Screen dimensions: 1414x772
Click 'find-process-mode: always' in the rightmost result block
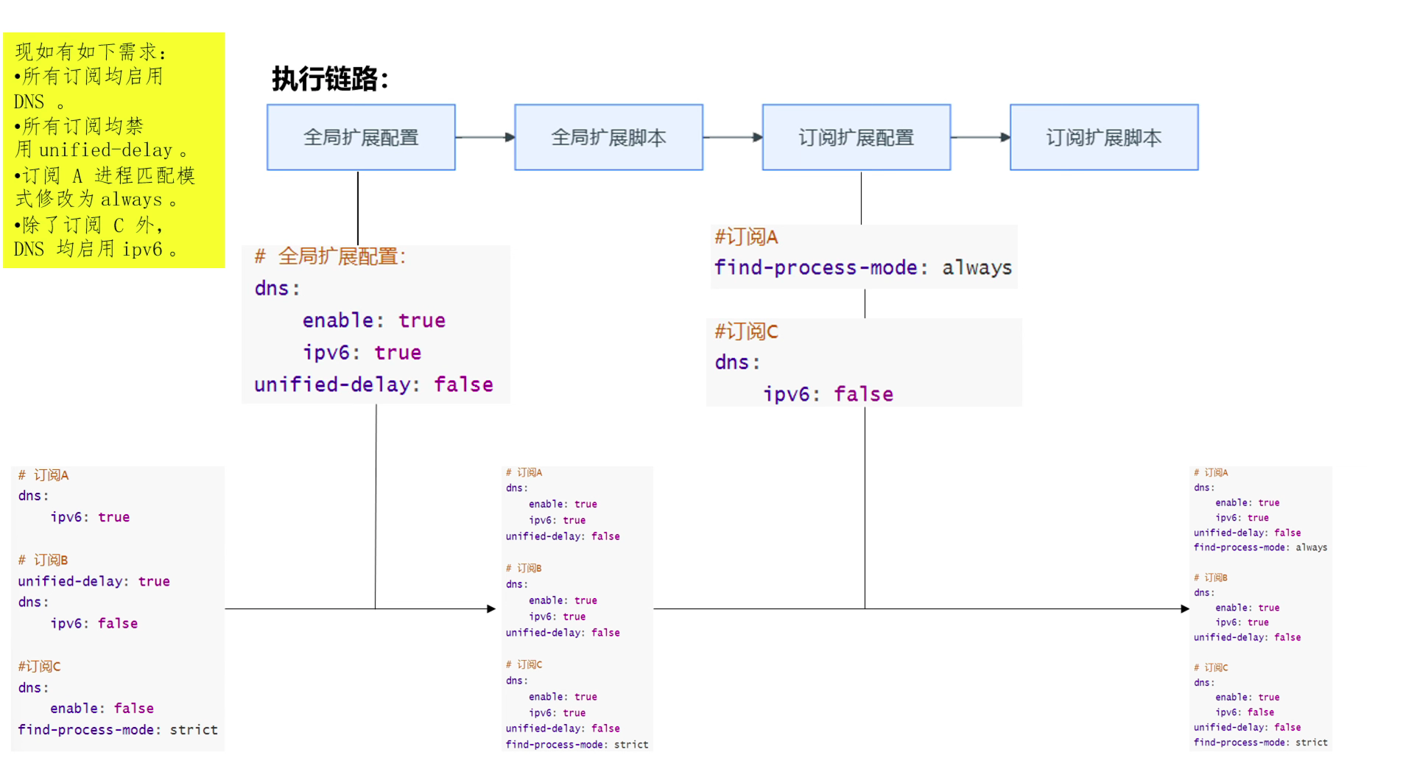click(x=1260, y=547)
